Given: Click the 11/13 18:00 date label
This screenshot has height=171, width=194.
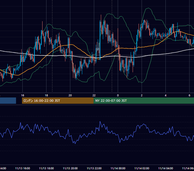Looking at the screenshot, I should pyautogui.click(x=47, y=168).
